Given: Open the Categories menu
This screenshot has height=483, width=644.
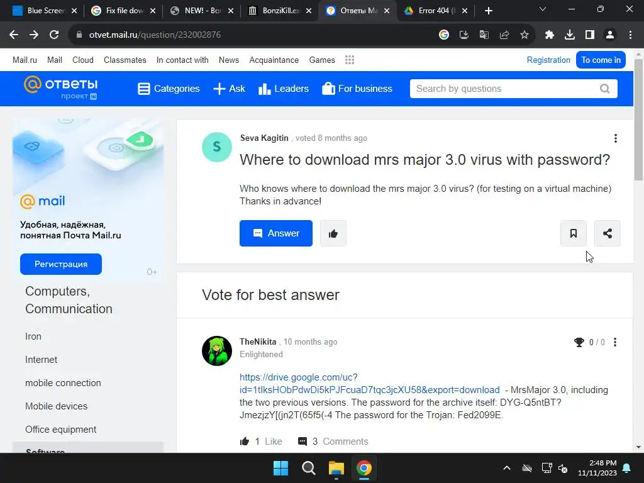Looking at the screenshot, I should click(x=169, y=89).
